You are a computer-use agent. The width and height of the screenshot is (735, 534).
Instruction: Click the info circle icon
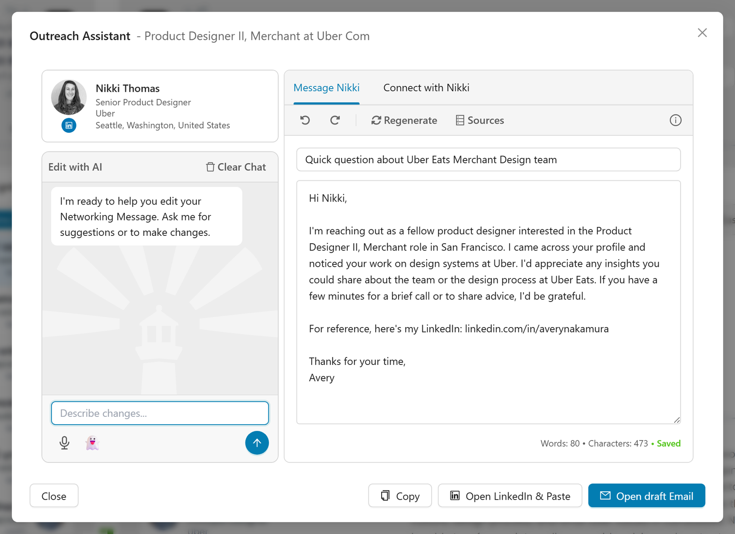[675, 120]
